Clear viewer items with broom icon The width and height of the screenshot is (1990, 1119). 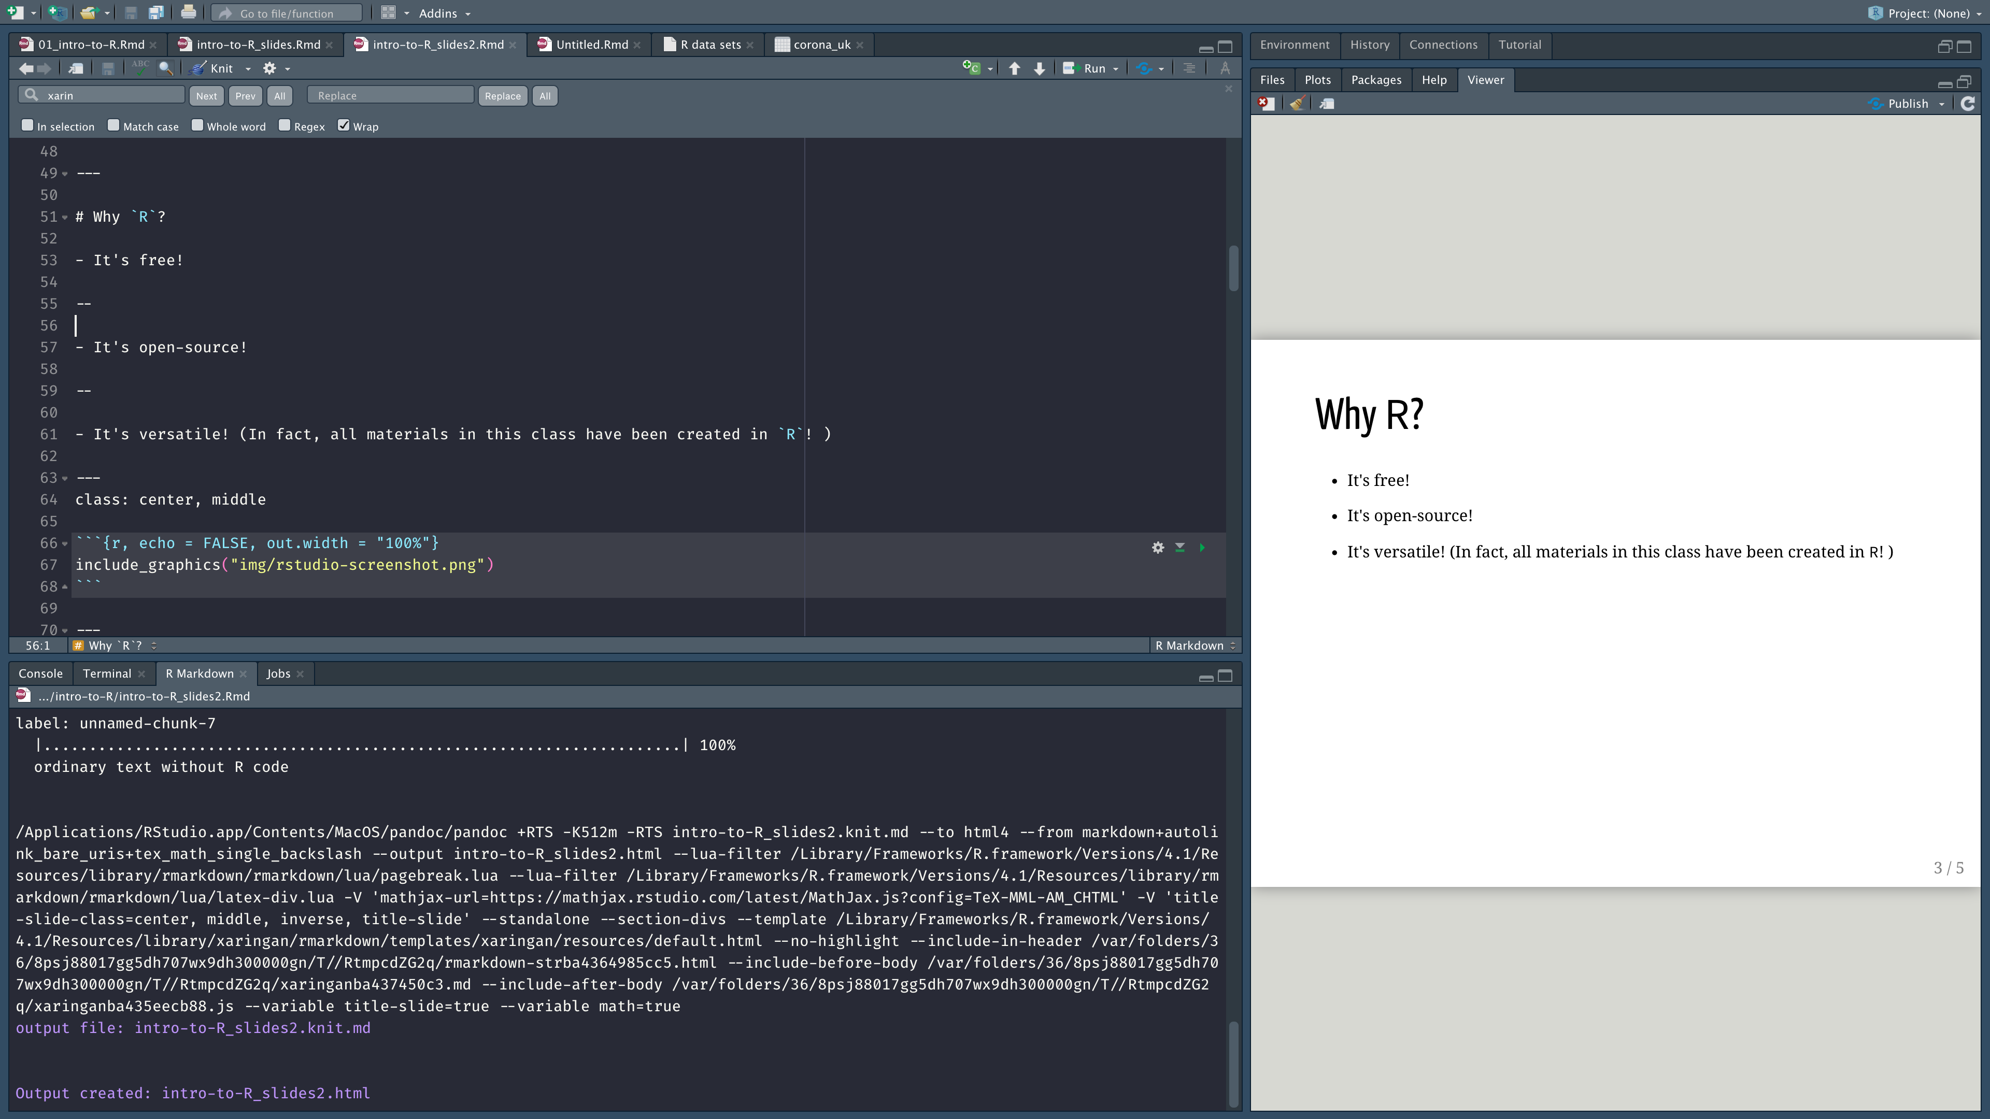pyautogui.click(x=1297, y=104)
